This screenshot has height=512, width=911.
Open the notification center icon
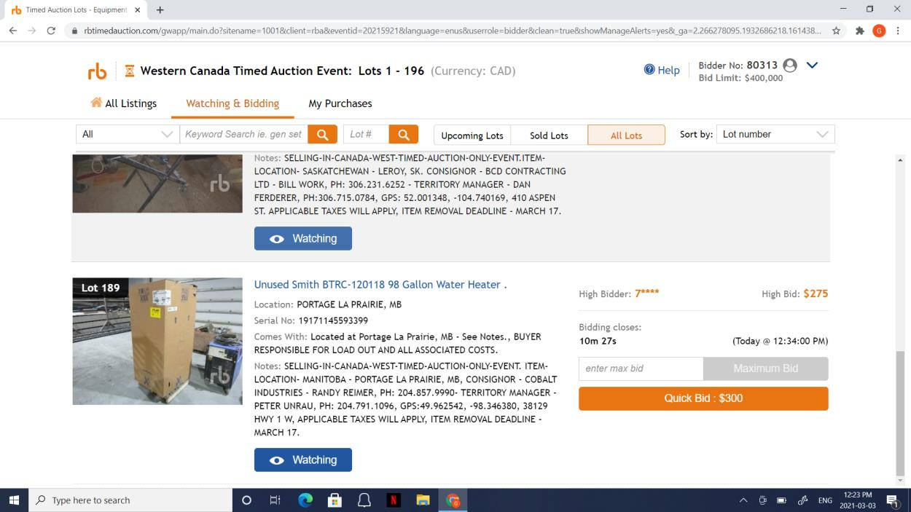(x=892, y=500)
